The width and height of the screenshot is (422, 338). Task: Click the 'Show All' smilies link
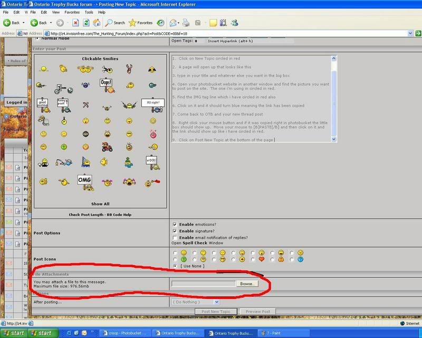(100, 204)
